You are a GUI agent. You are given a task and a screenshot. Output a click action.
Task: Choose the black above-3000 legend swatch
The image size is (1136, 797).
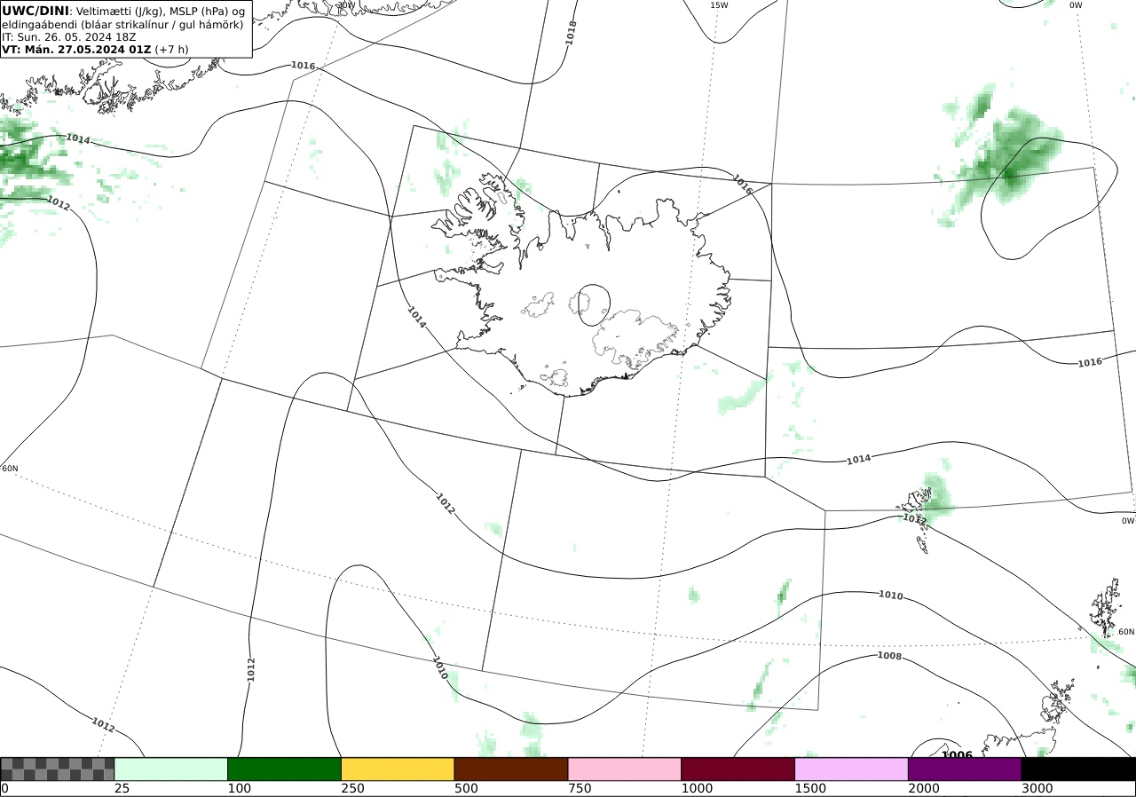click(1078, 769)
